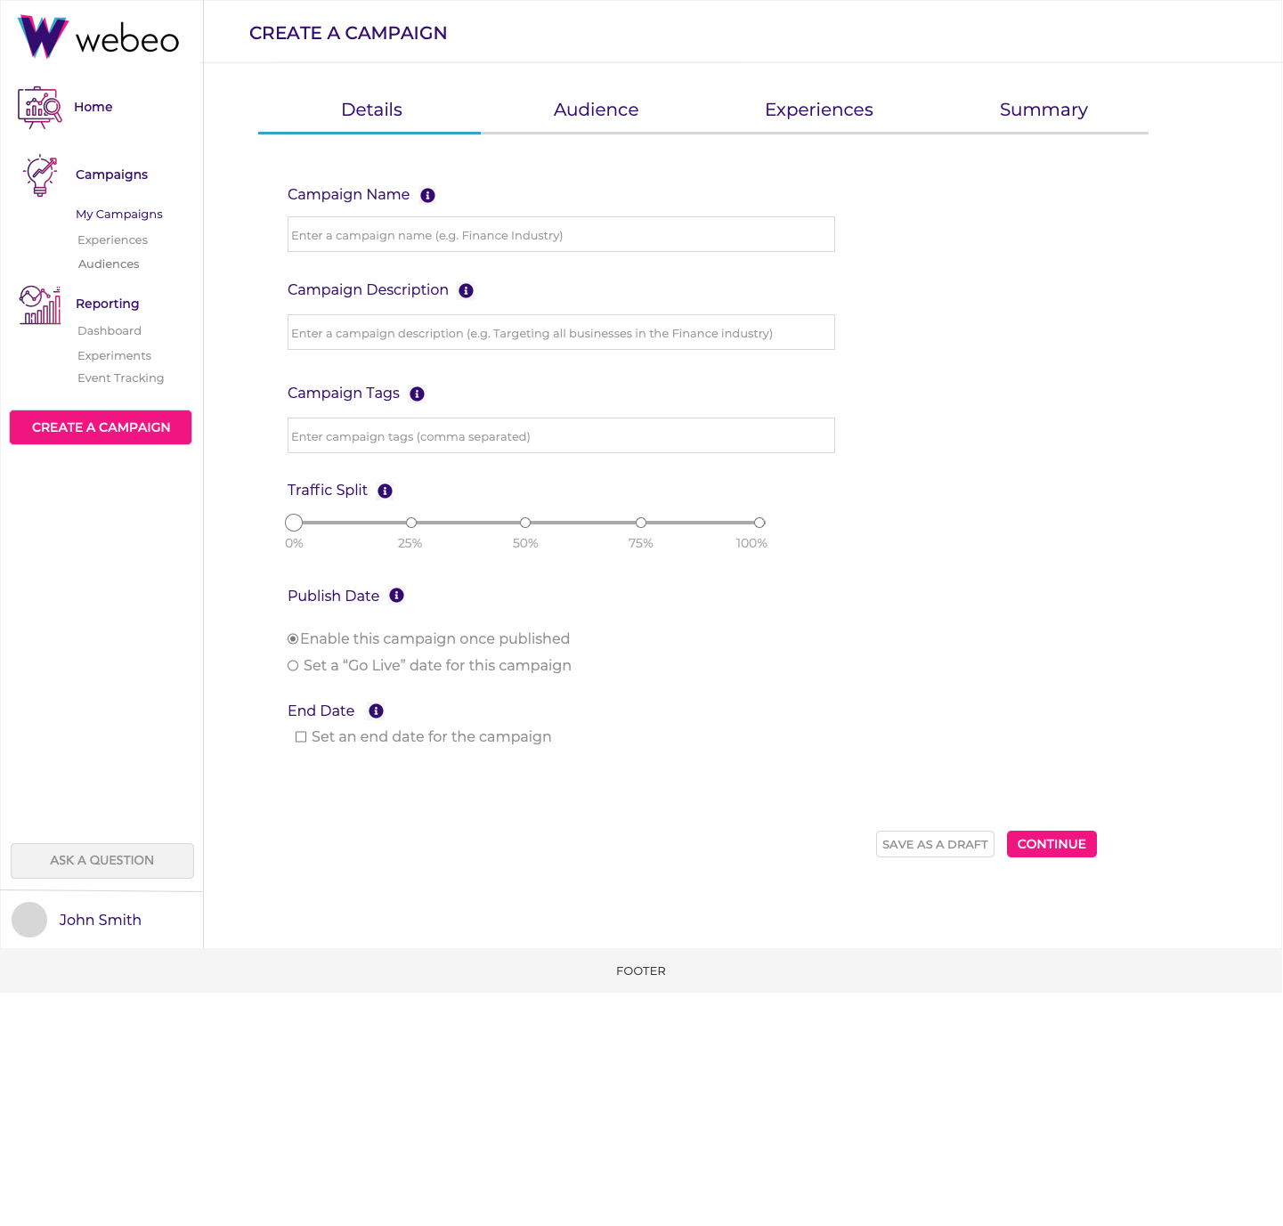This screenshot has height=1226, width=1283.
Task: Focus the Campaign Tags input field
Action: pyautogui.click(x=561, y=435)
